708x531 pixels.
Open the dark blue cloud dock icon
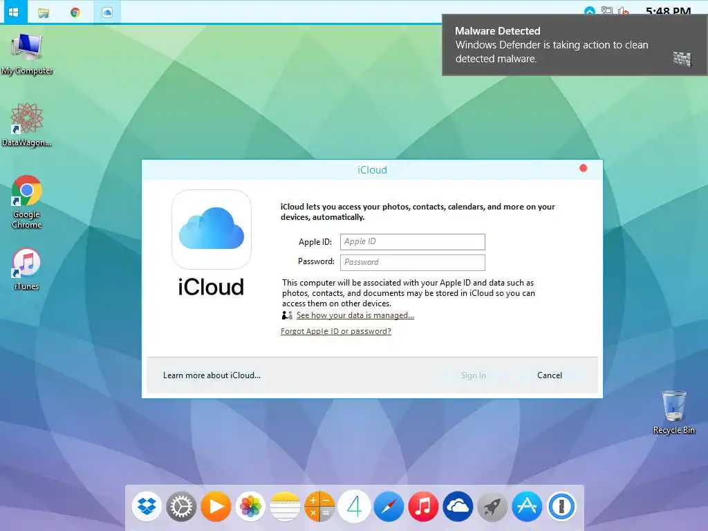tap(458, 506)
